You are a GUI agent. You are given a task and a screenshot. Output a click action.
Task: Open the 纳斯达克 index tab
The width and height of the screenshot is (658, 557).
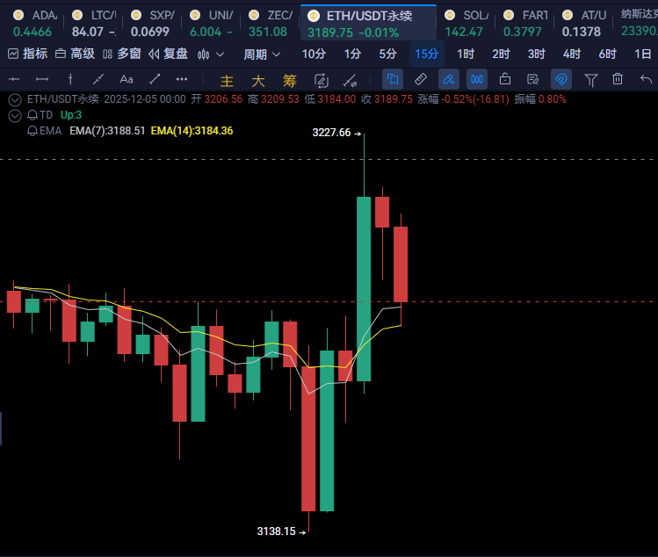click(x=638, y=23)
